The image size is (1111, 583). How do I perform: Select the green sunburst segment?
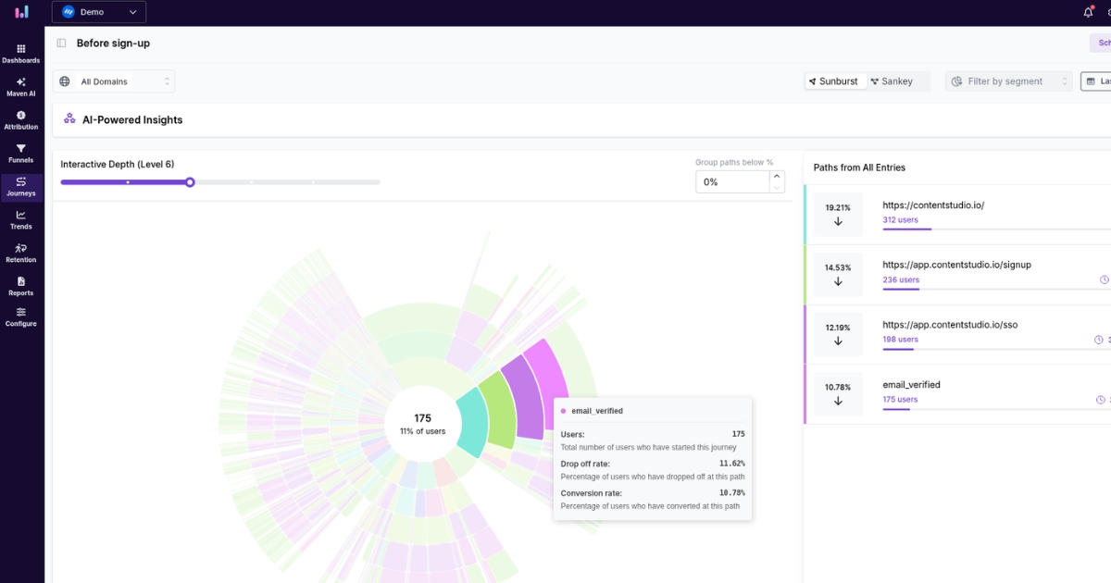(x=502, y=413)
